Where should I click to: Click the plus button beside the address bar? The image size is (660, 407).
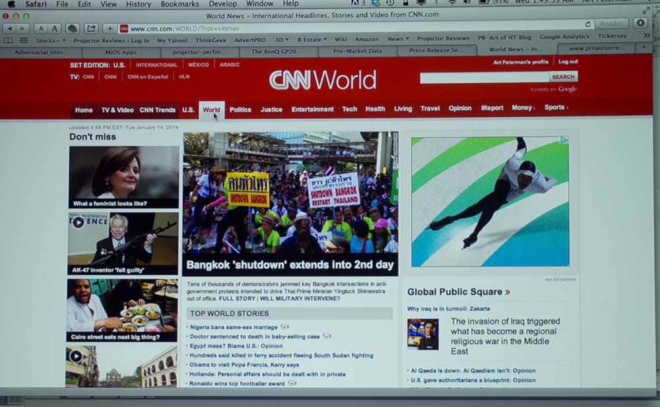click(x=110, y=28)
